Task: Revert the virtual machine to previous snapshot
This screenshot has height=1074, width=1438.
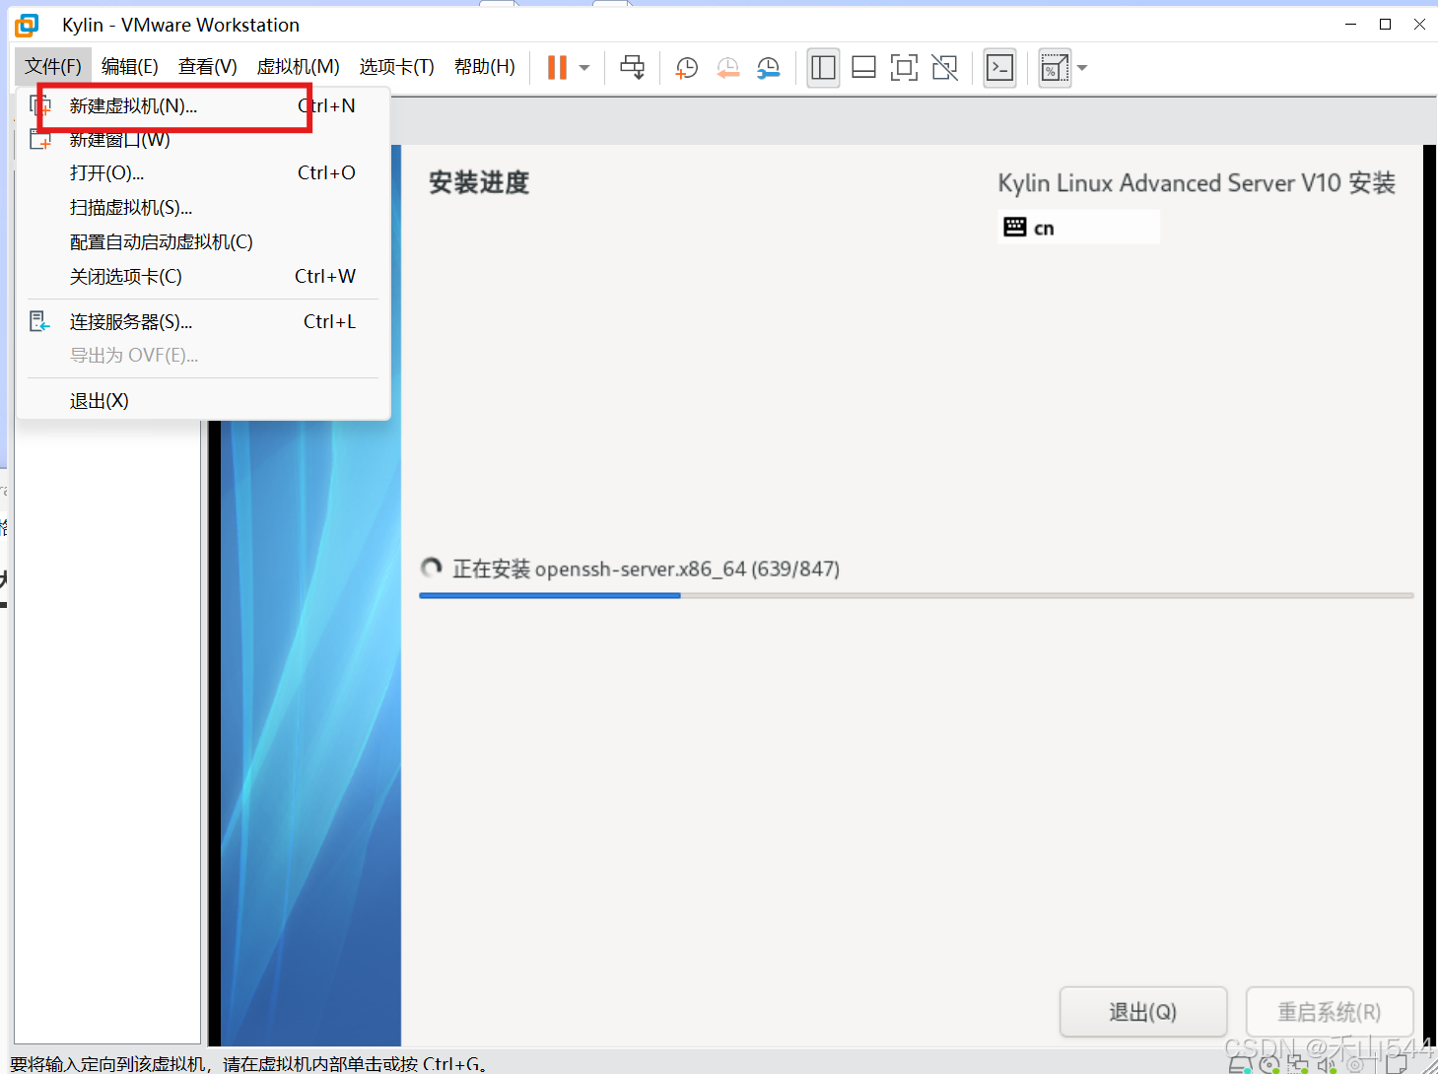Action: [x=727, y=67]
